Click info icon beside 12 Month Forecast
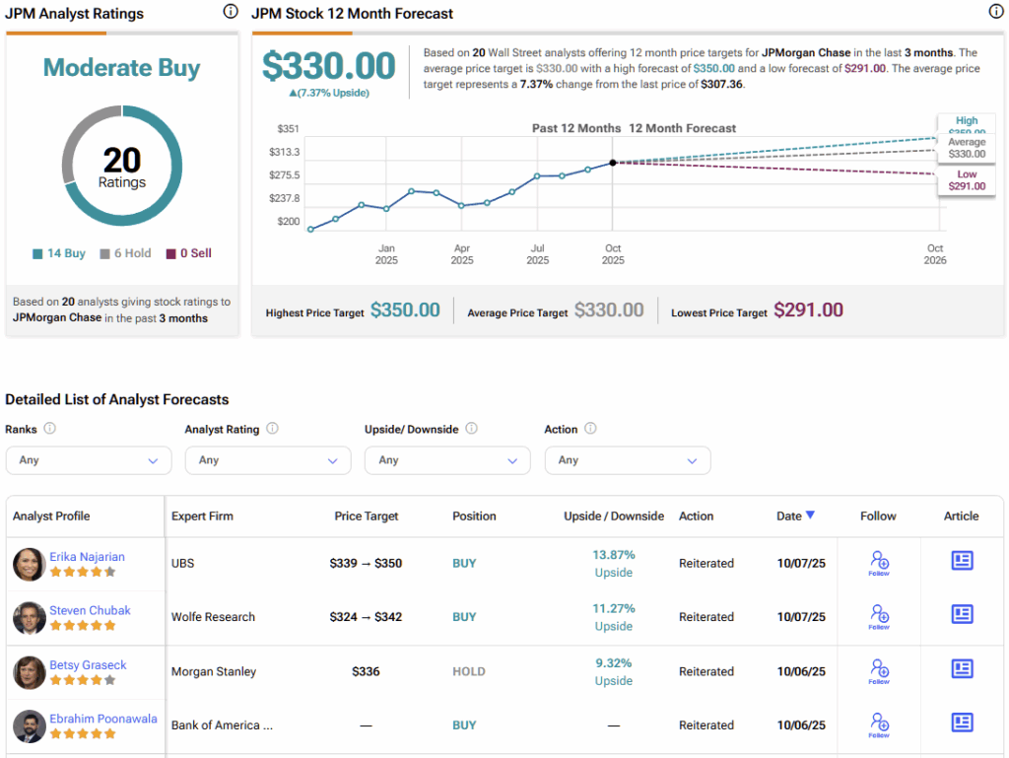Screen dimensions: 1009x758 996,12
